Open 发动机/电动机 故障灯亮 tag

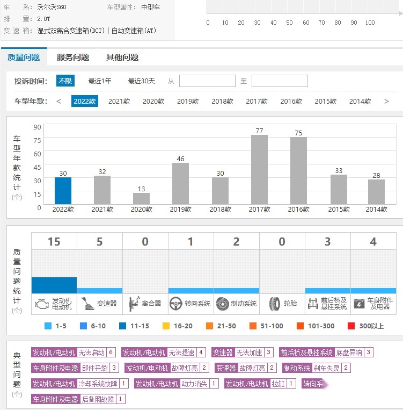click(167, 368)
